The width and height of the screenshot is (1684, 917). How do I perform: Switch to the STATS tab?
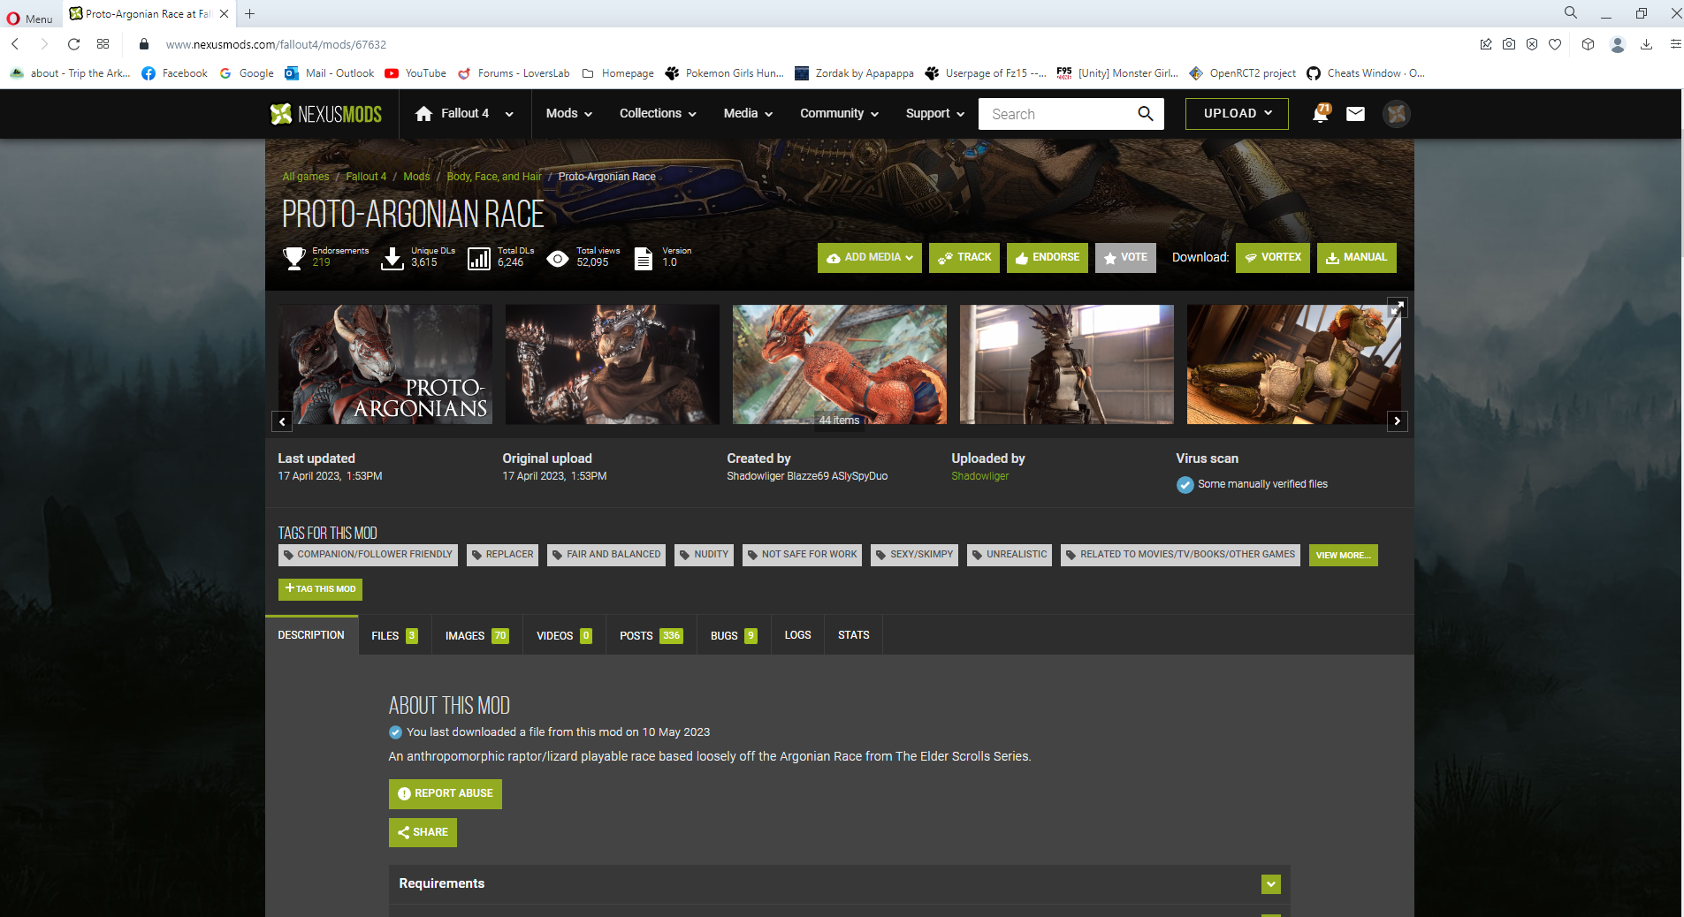click(x=853, y=636)
